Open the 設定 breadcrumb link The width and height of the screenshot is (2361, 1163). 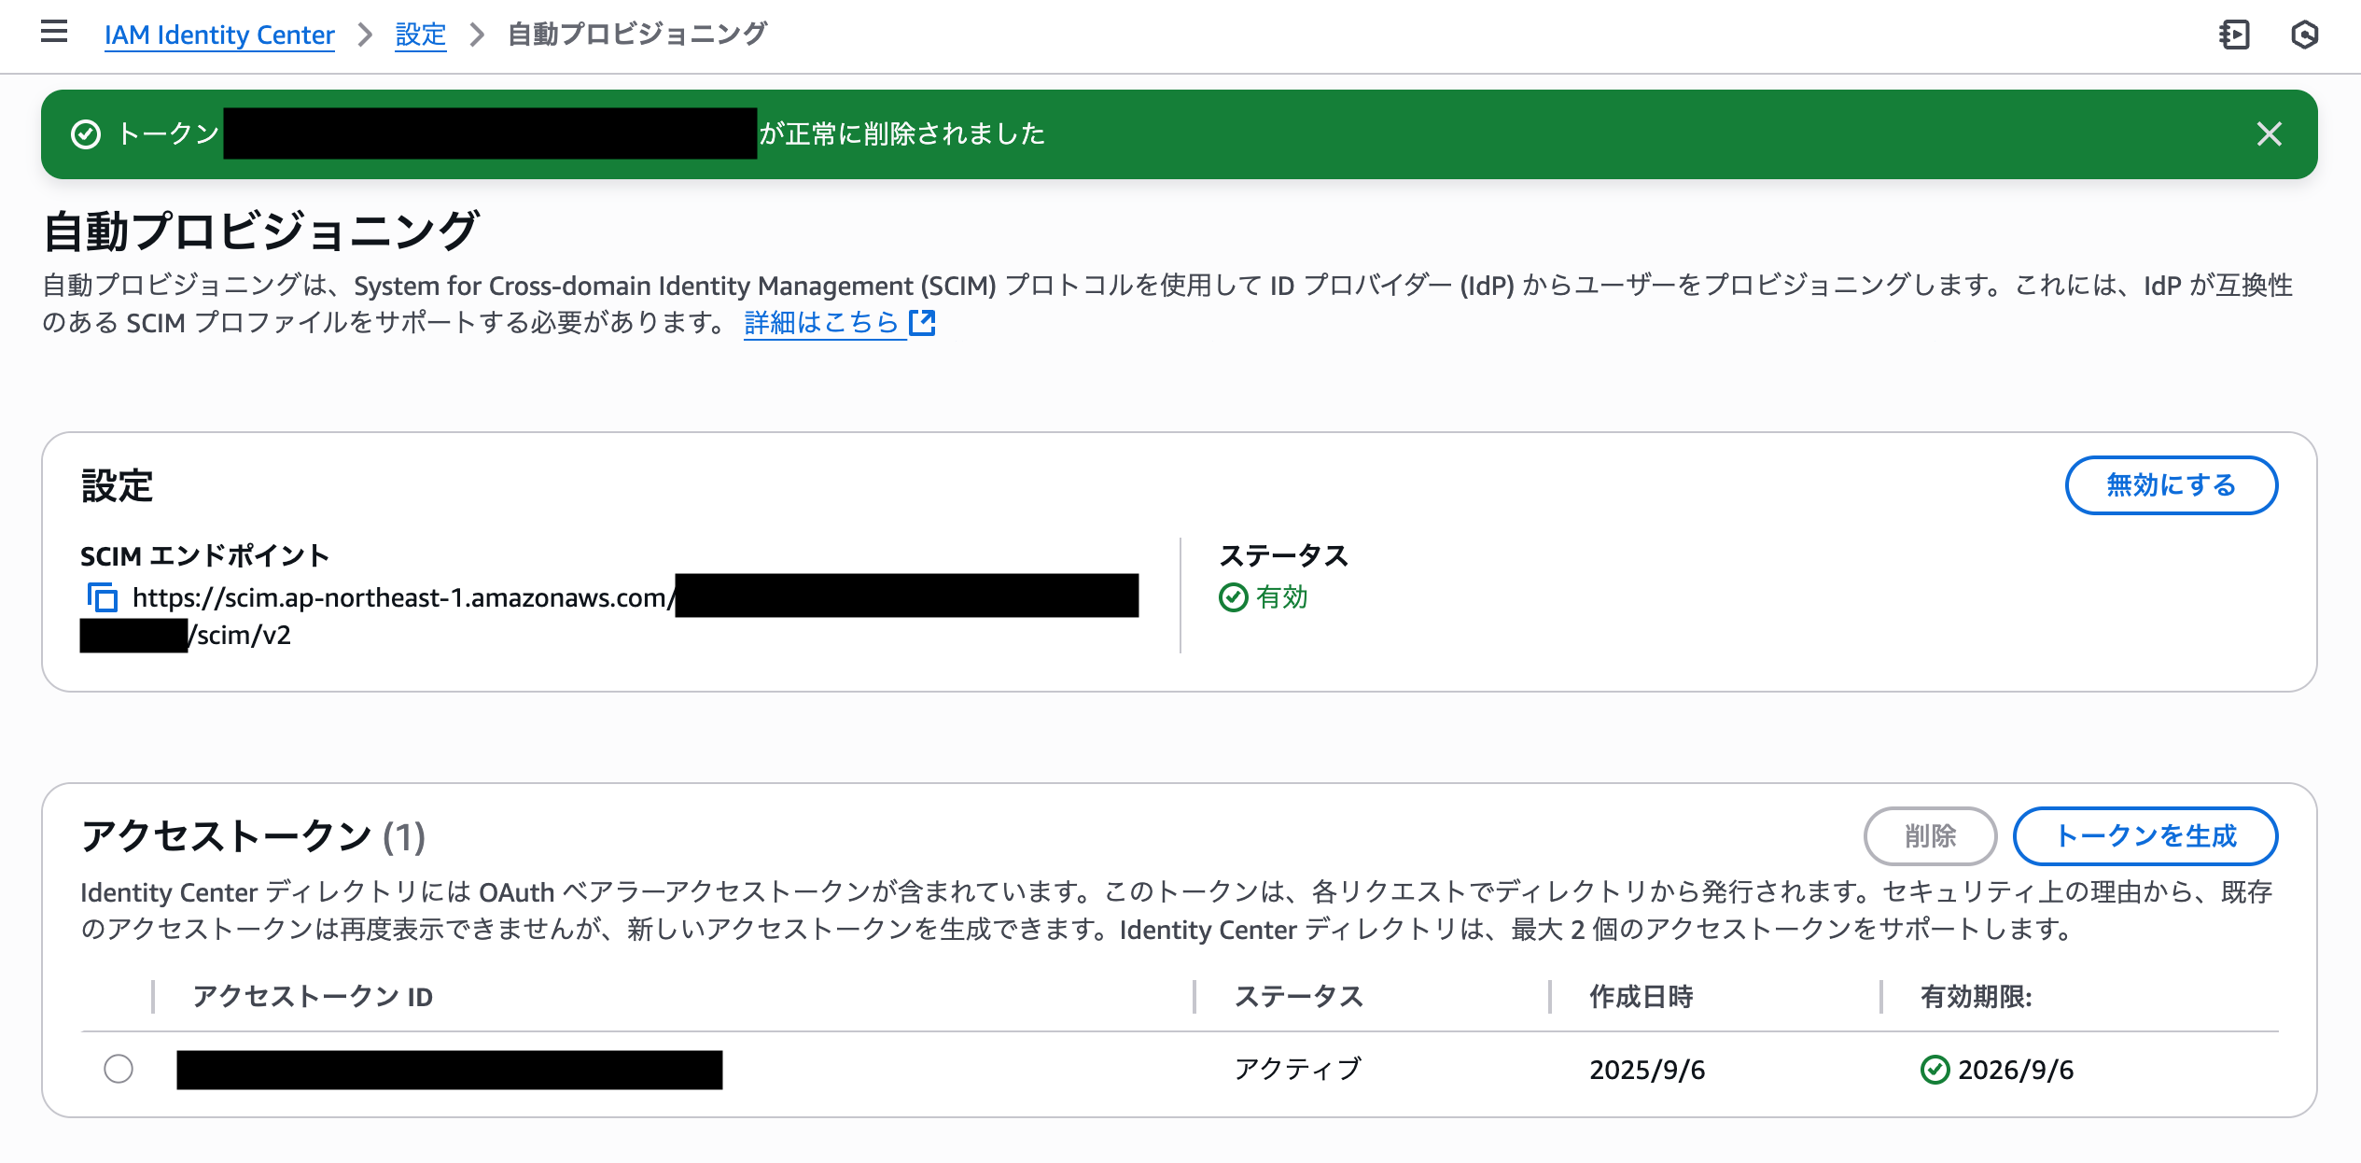[x=419, y=34]
